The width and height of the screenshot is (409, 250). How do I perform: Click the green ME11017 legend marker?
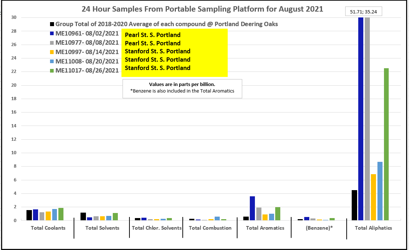coord(52,71)
